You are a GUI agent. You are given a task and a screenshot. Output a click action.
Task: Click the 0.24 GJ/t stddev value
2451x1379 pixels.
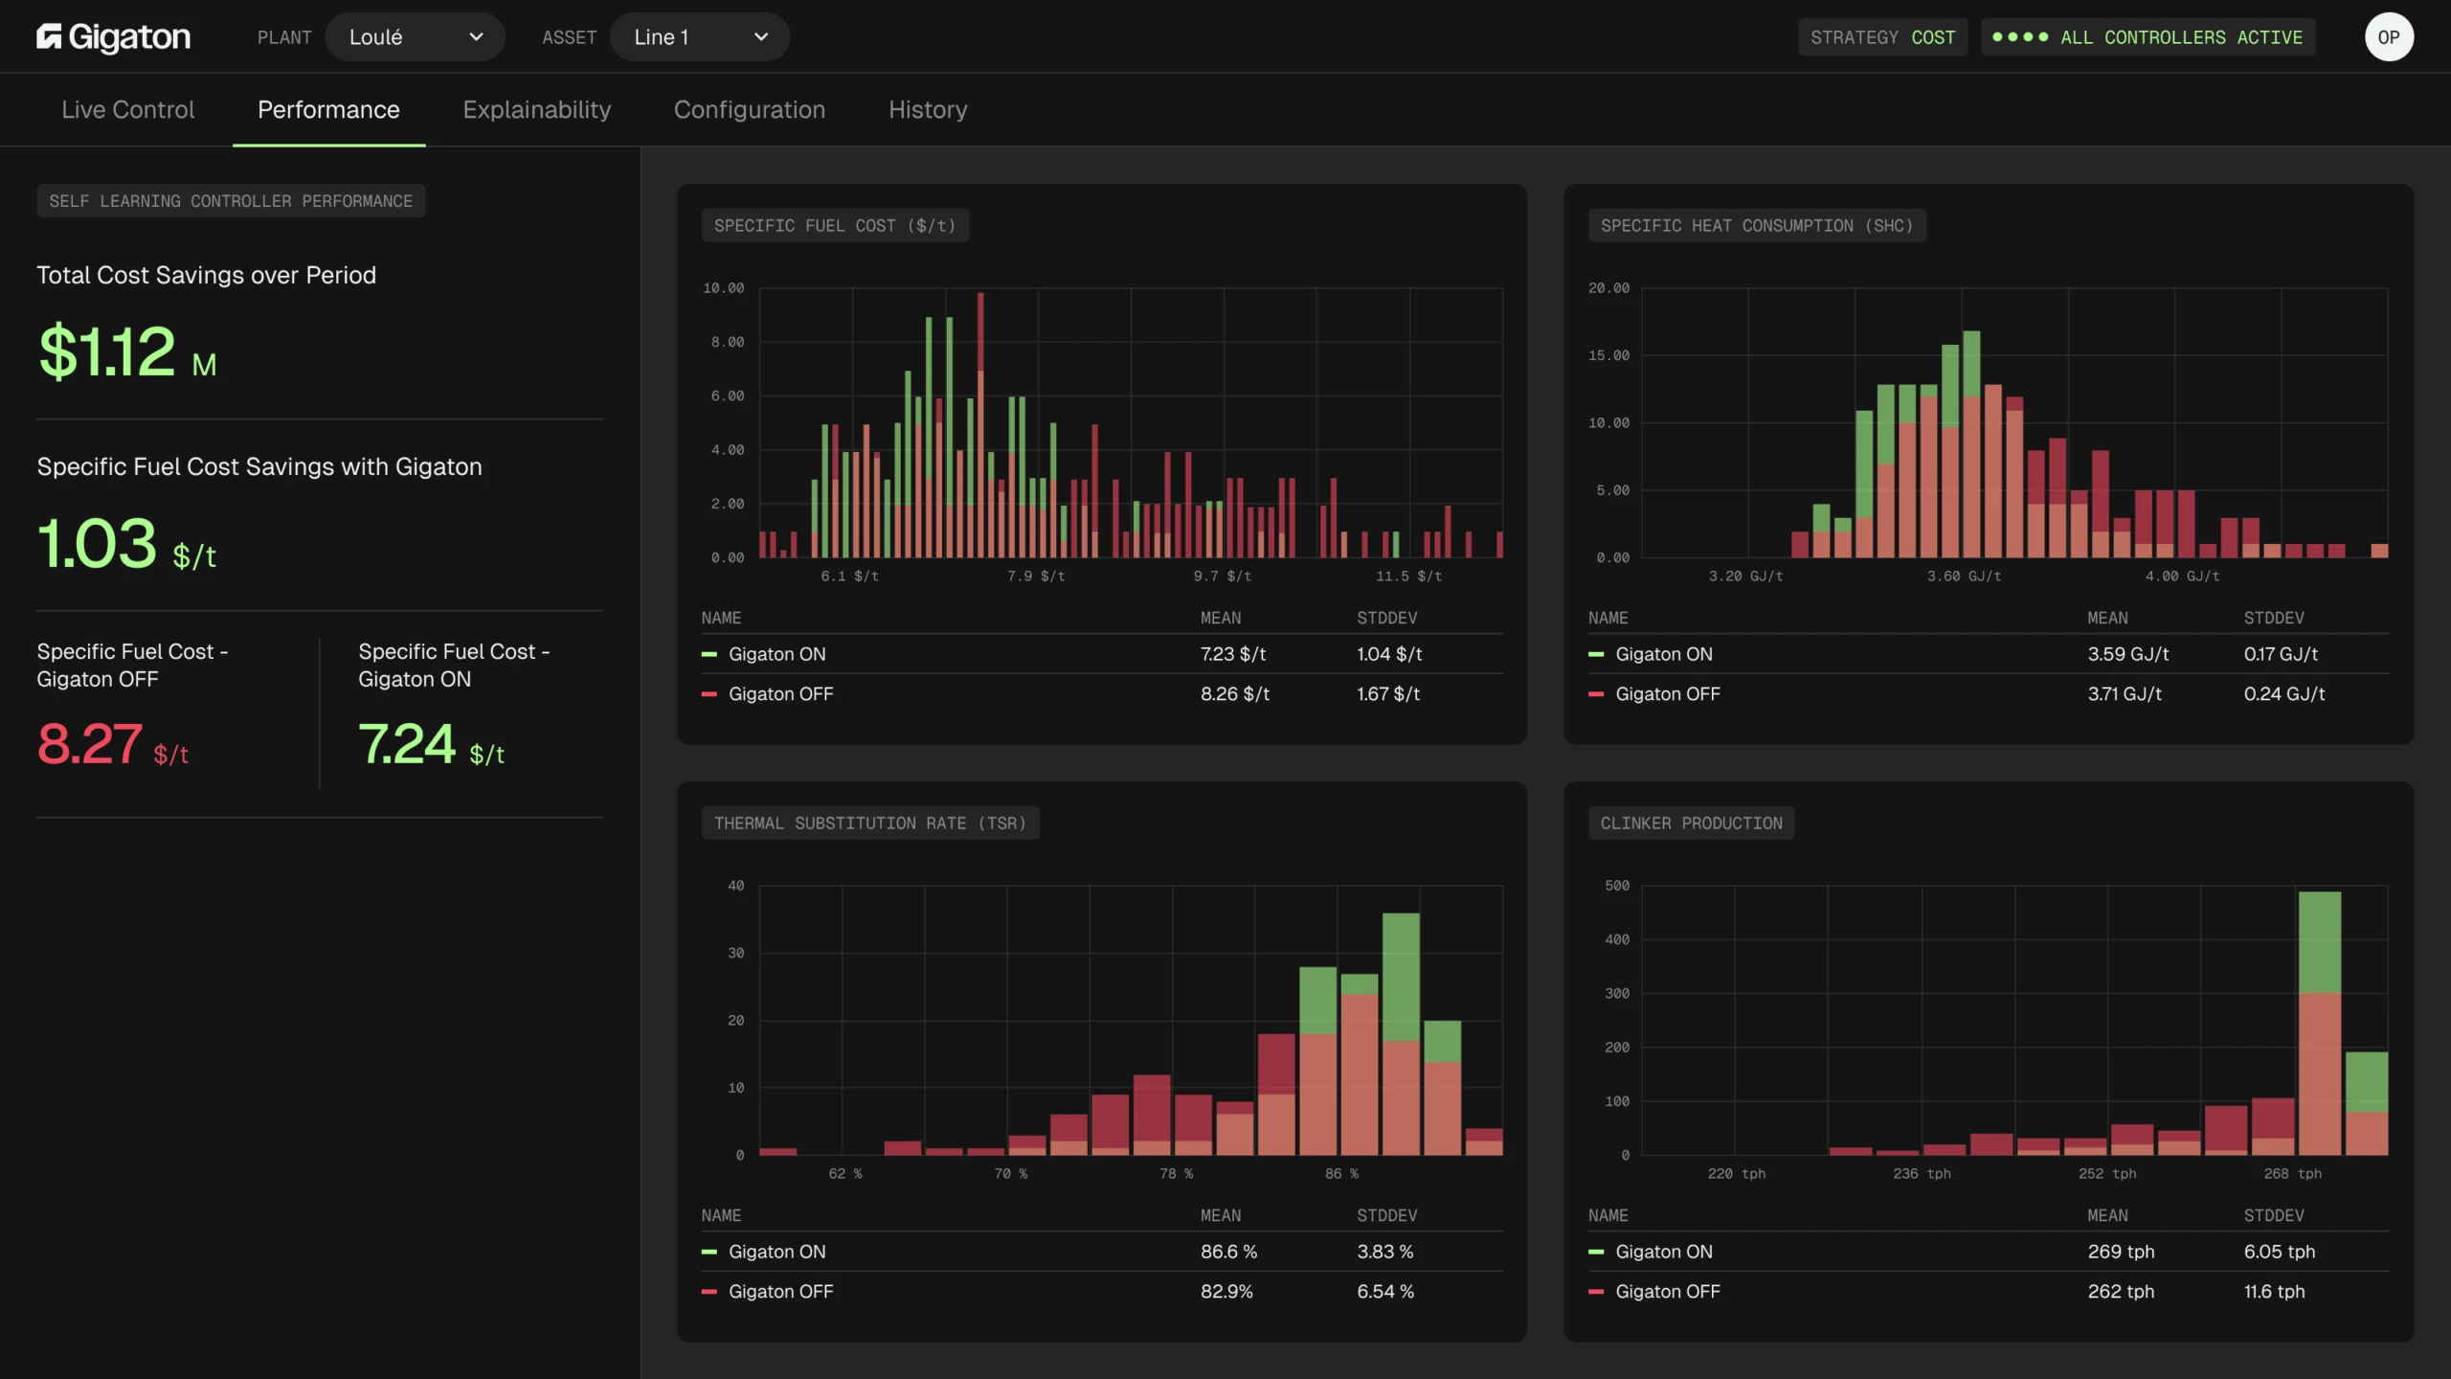pyautogui.click(x=2284, y=694)
